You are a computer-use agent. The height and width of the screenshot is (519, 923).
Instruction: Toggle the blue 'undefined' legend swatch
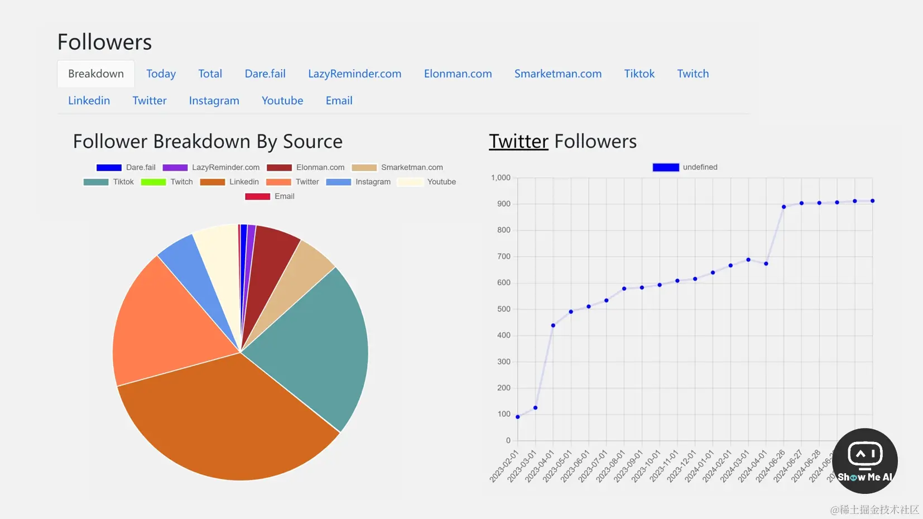click(666, 167)
